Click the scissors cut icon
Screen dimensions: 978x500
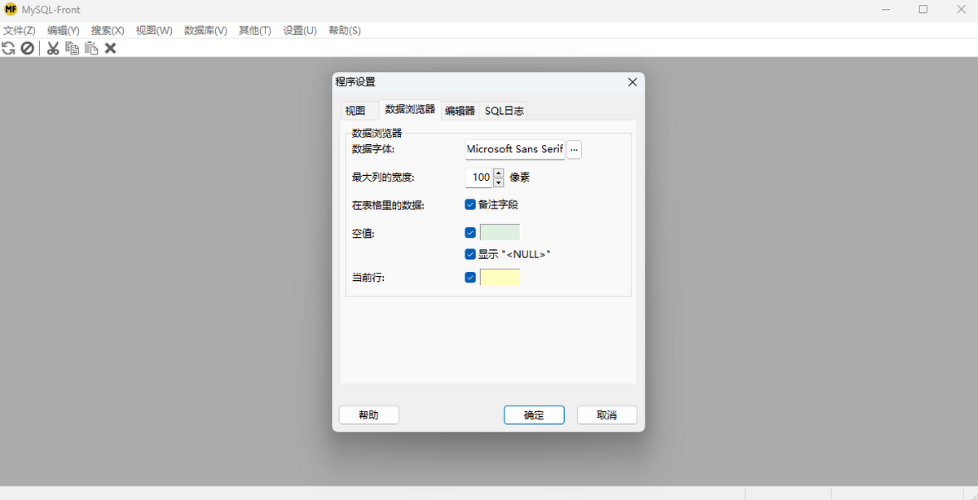(x=53, y=48)
